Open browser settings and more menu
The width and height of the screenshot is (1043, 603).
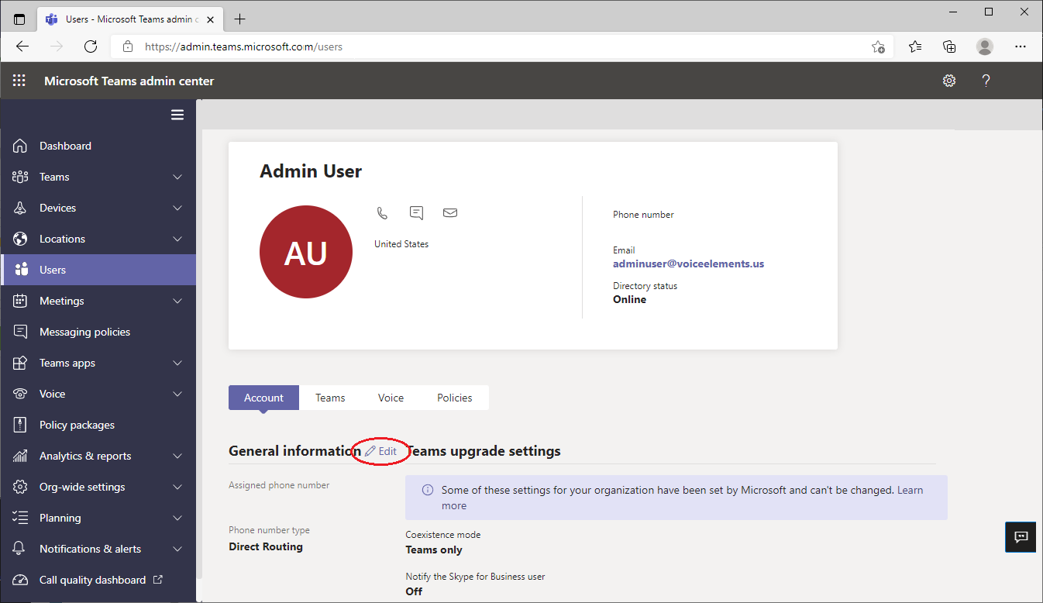pyautogui.click(x=1021, y=47)
